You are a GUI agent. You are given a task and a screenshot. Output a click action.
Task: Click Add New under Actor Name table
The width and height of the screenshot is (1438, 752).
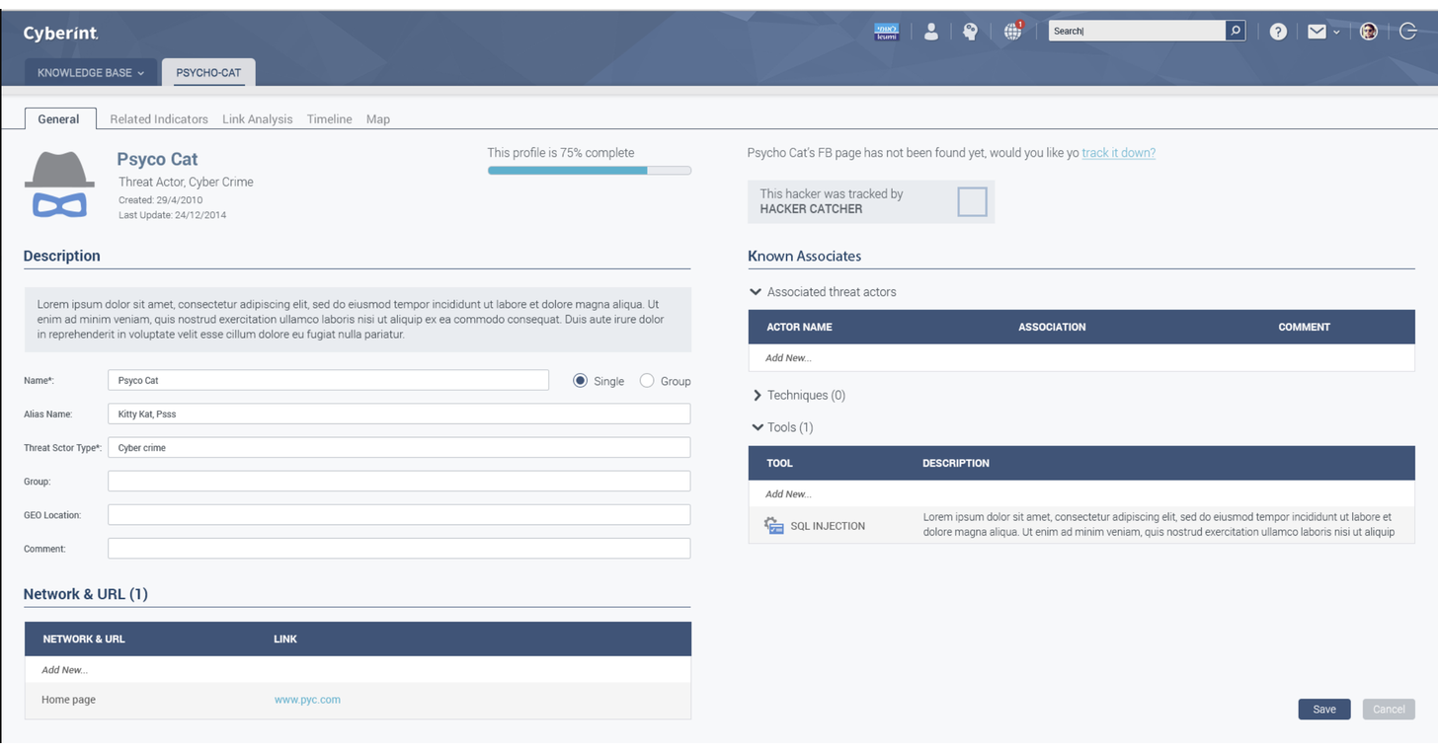pos(788,358)
